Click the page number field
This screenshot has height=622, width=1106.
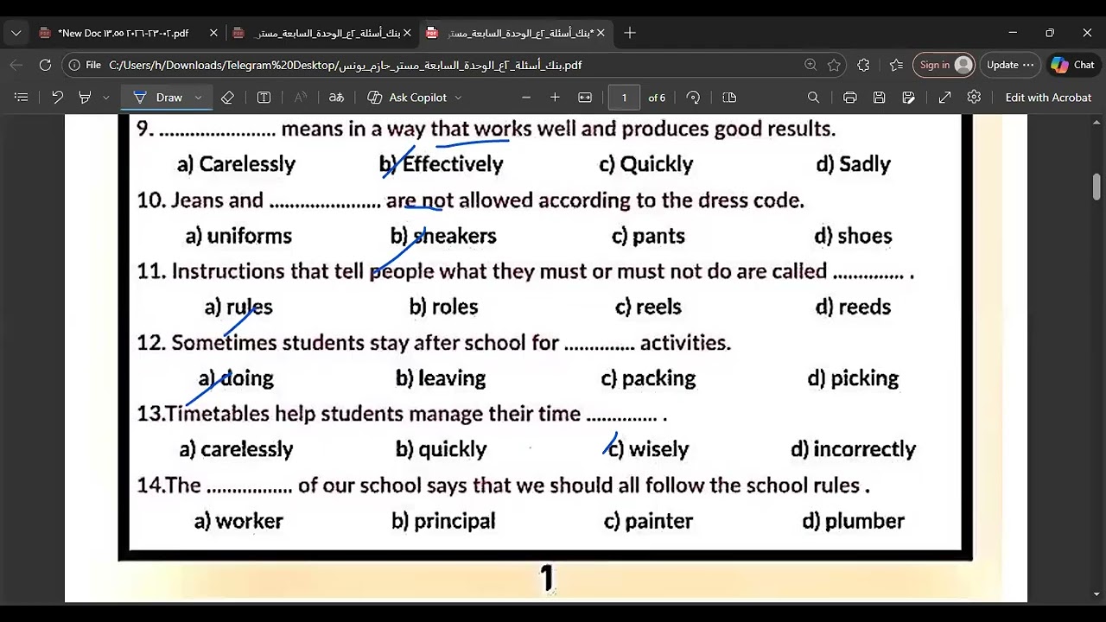click(624, 98)
